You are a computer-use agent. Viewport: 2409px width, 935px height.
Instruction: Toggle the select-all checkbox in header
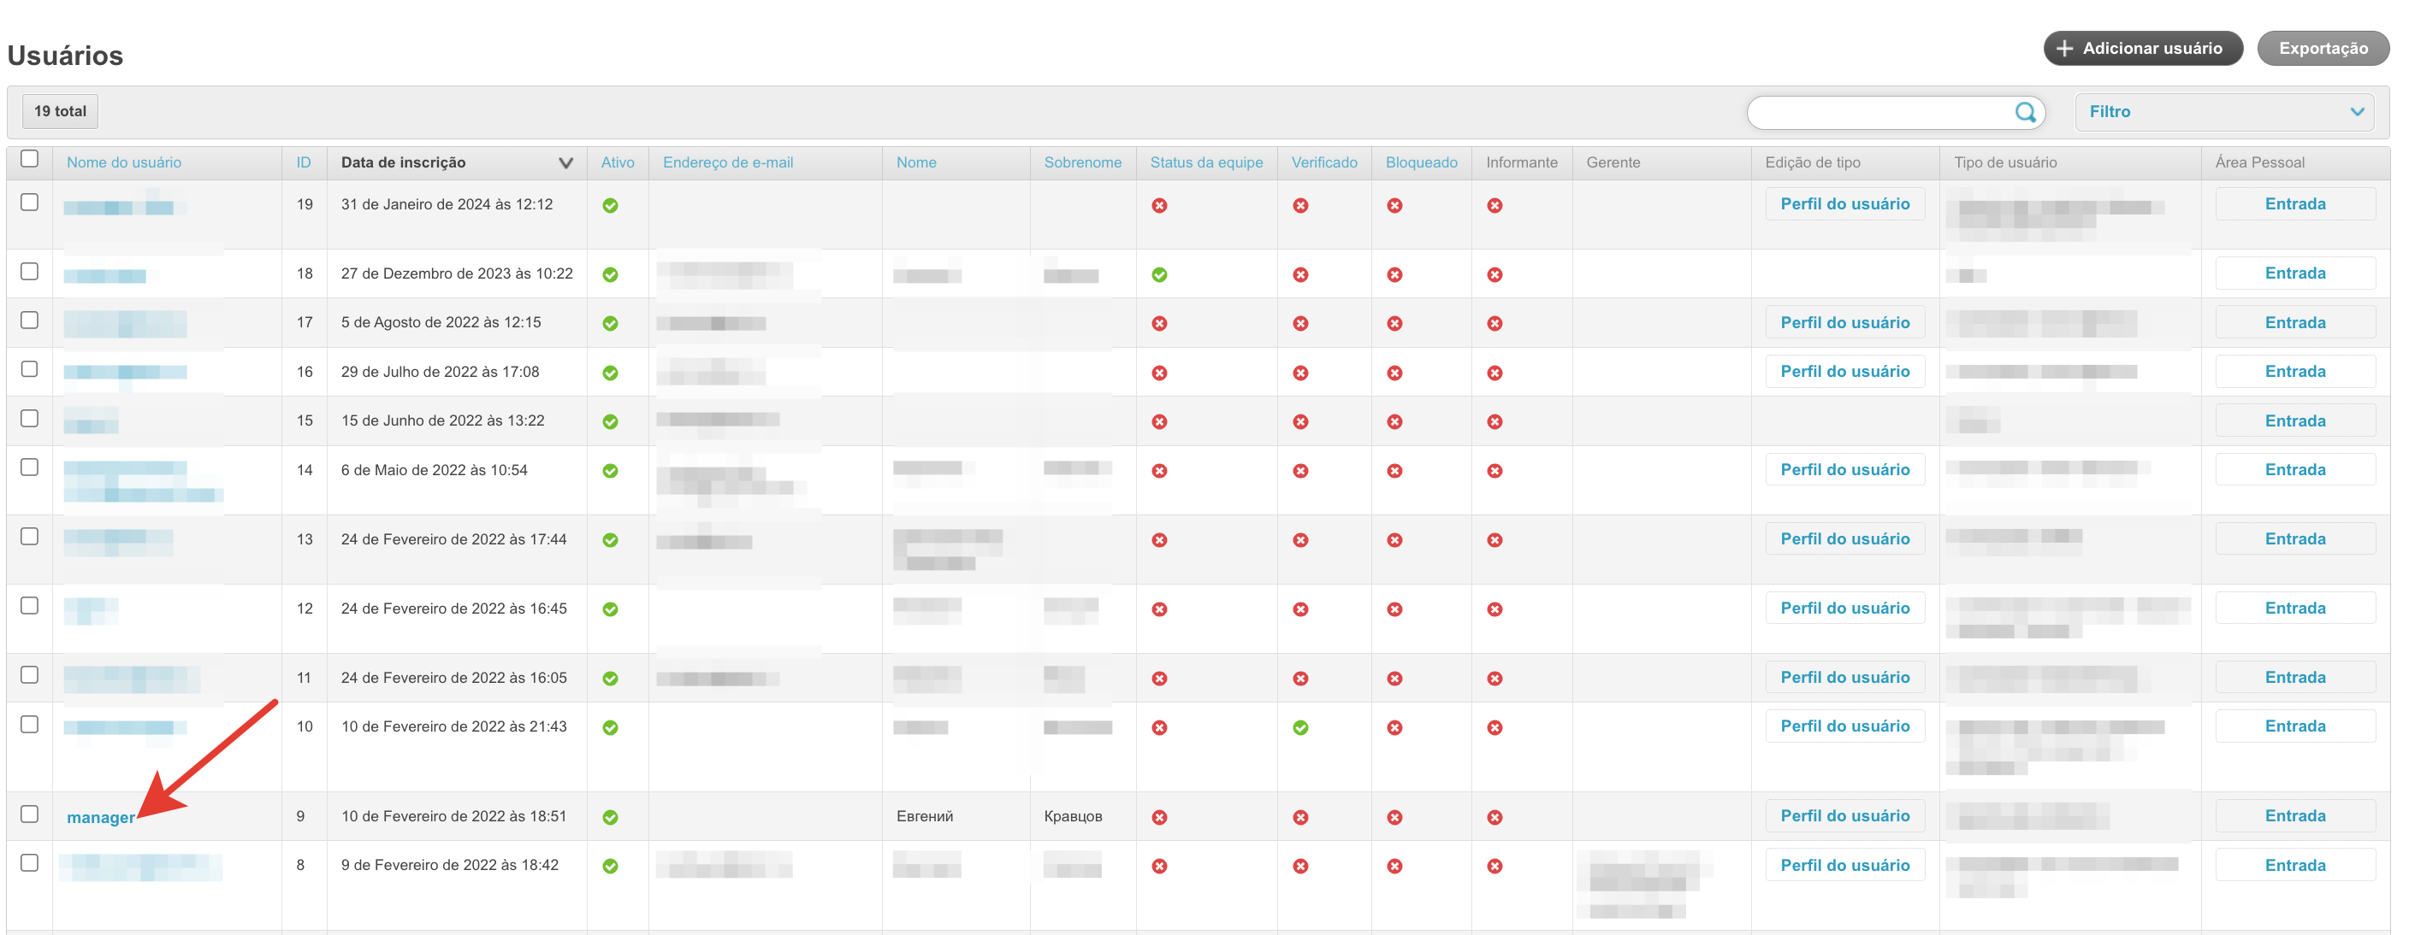(x=30, y=159)
